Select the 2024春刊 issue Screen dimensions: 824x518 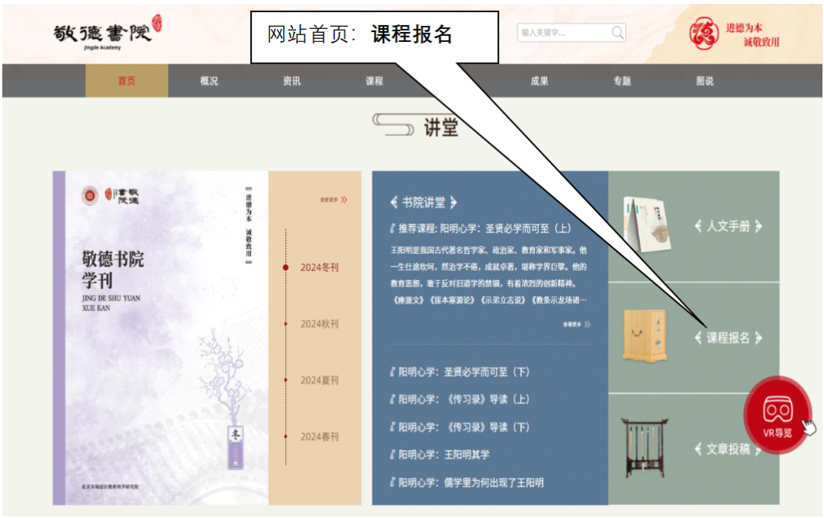319,437
